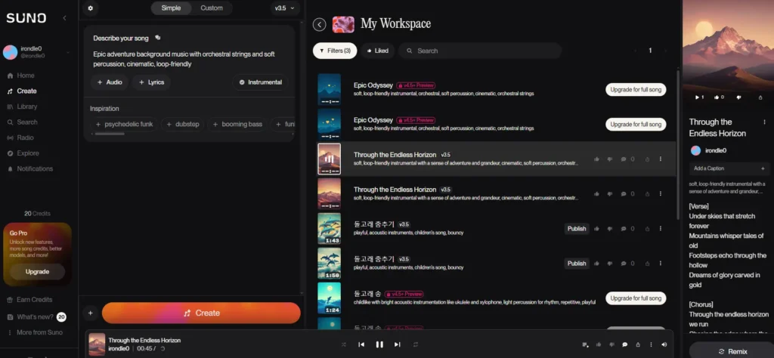Go to the previous workspace page
Screen dimensions: 774x358
click(635, 51)
